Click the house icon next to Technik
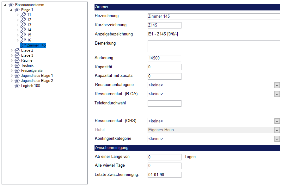The width and height of the screenshot is (282, 186). pyautogui.click(x=17, y=65)
